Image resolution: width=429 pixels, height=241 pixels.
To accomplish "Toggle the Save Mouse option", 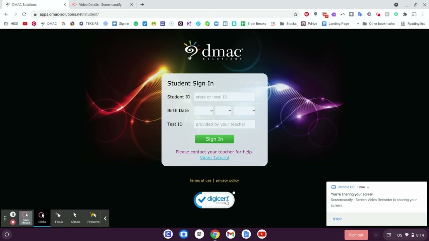I will (26, 218).
